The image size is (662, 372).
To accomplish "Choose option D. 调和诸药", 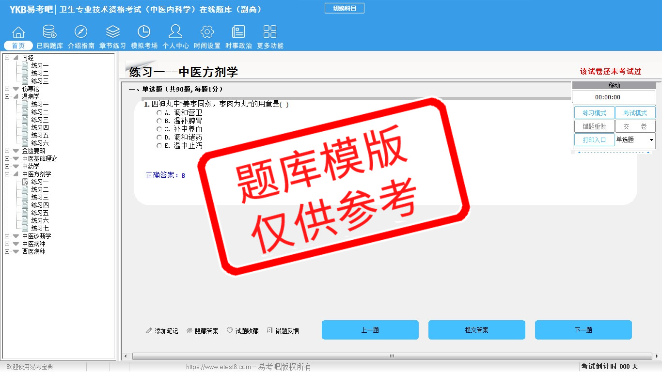I will (x=159, y=137).
